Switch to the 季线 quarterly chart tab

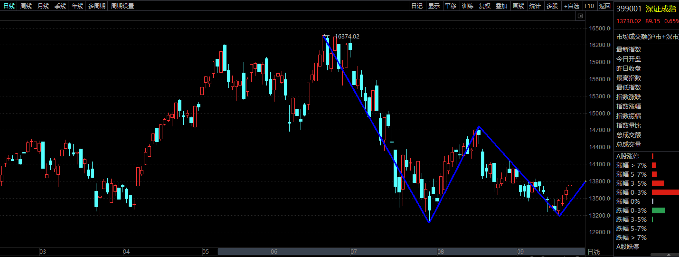[x=60, y=6]
